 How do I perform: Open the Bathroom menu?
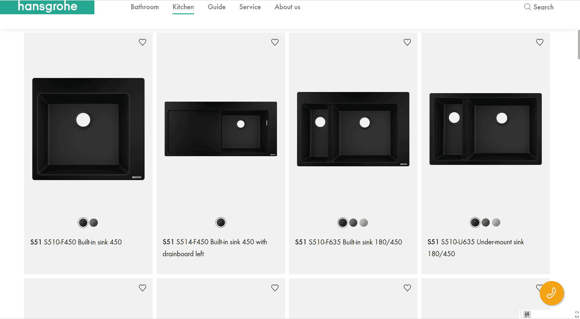[x=145, y=7]
